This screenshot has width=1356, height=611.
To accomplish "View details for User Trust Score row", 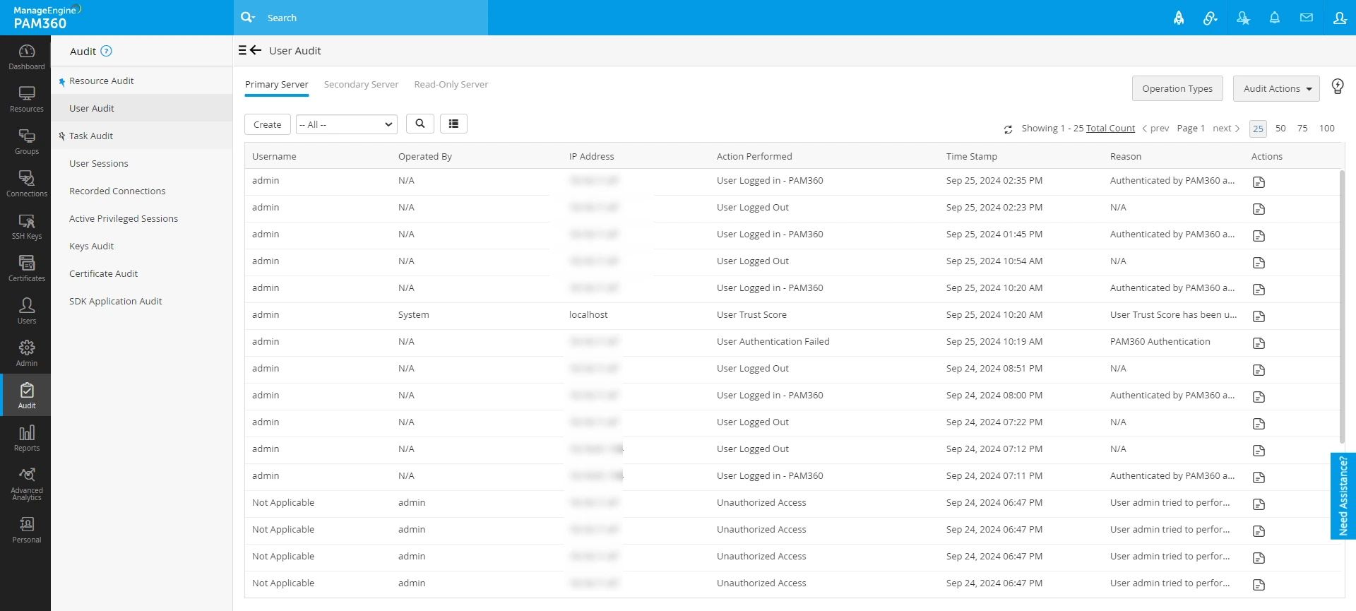I will coord(1259,316).
